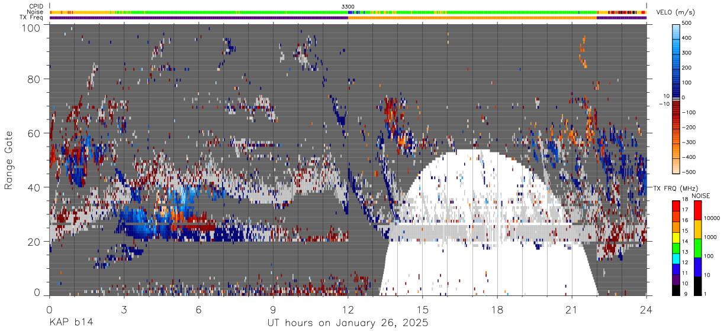Click range gate tick label 20
The image size is (727, 335).
click(34, 242)
